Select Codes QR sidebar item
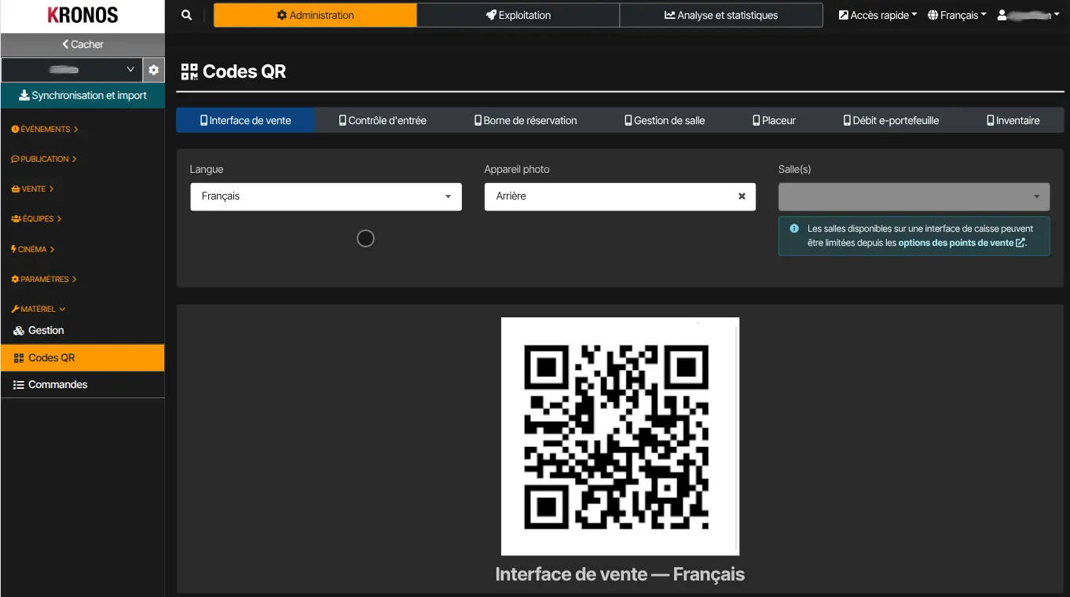 (x=82, y=357)
